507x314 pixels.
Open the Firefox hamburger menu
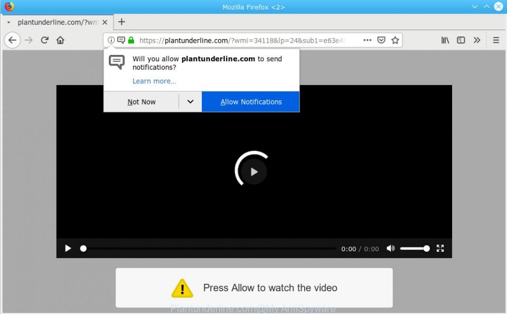click(x=496, y=40)
